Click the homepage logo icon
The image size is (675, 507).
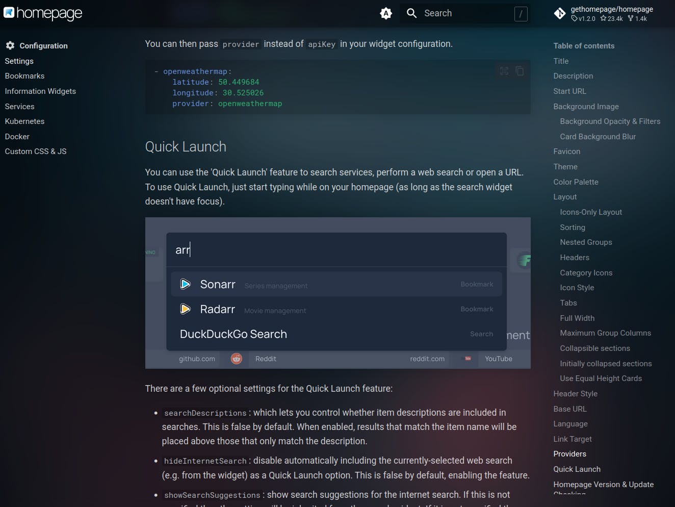(x=9, y=12)
